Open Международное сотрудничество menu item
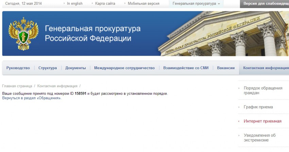This screenshot has width=289, height=152. pyautogui.click(x=124, y=68)
